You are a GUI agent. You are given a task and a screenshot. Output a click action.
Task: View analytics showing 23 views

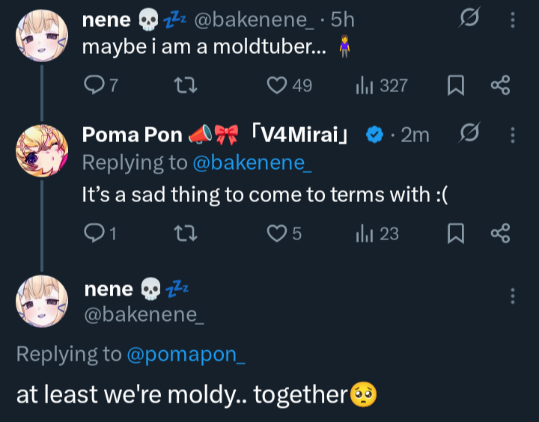365,234
